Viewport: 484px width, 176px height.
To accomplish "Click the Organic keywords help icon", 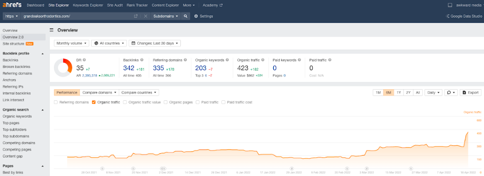I will 227,60.
